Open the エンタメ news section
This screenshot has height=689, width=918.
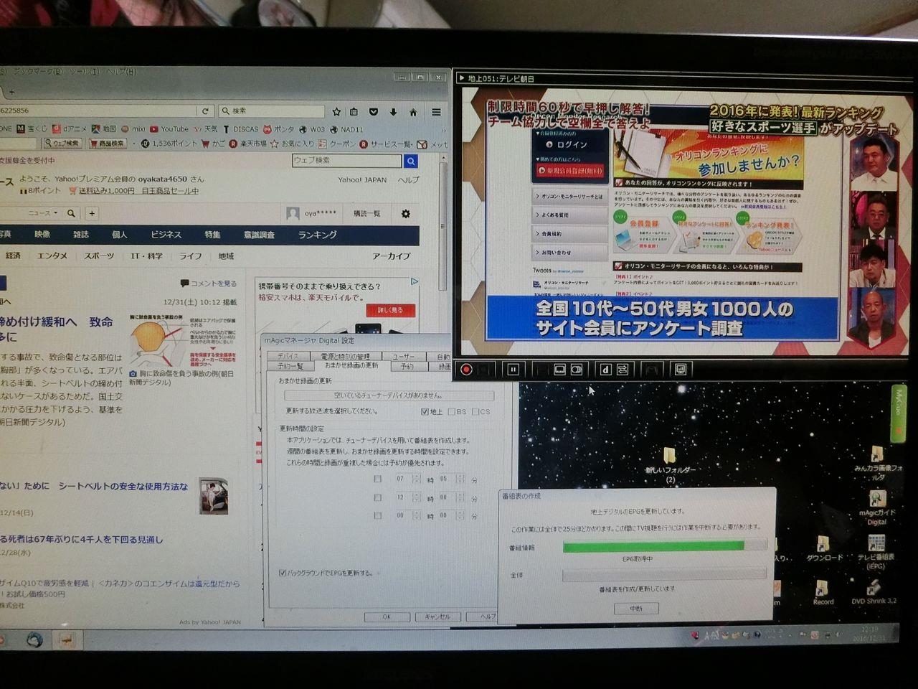click(x=52, y=256)
